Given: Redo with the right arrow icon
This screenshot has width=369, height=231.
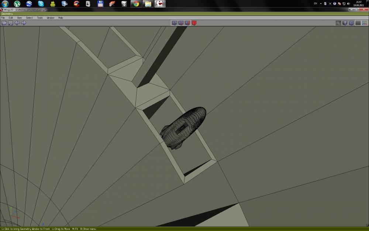Looking at the screenshot, I should pos(24,23).
